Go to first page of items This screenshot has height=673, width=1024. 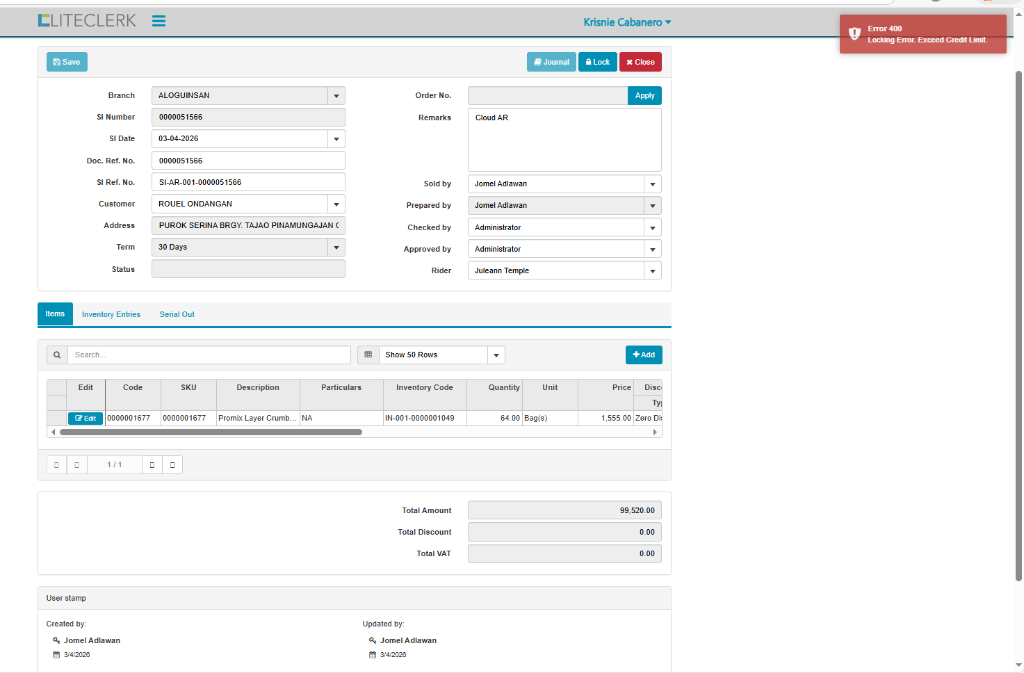[x=56, y=465]
